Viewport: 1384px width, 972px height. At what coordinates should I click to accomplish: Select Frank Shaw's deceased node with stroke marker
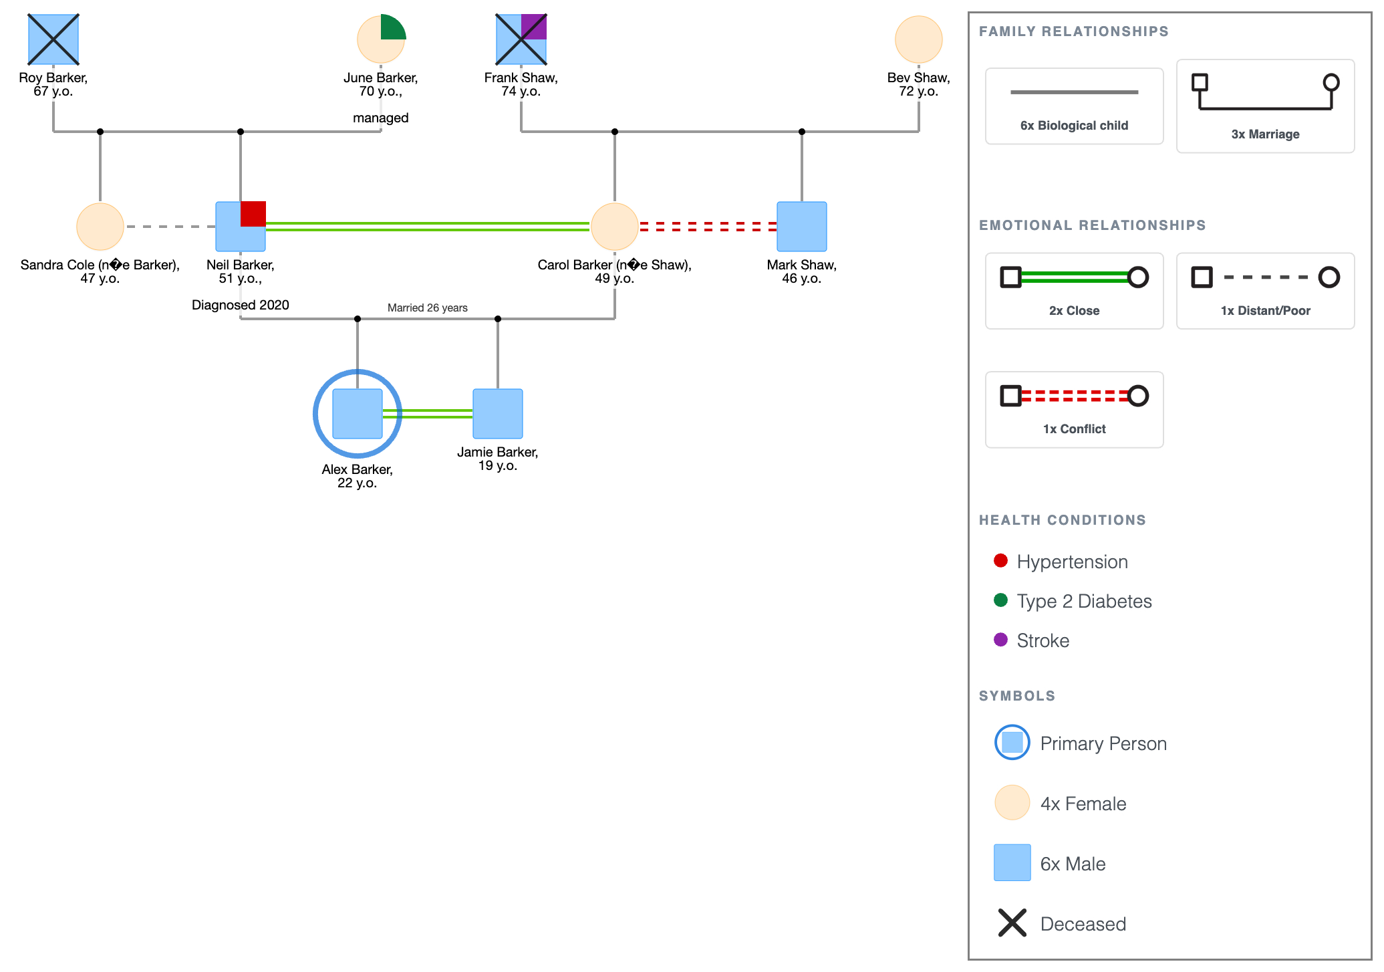coord(521,39)
